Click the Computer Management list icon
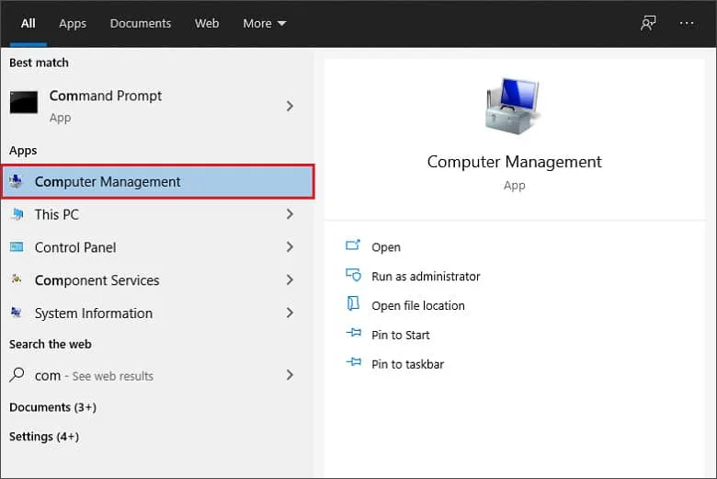This screenshot has width=717, height=479. coord(16,181)
